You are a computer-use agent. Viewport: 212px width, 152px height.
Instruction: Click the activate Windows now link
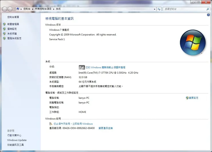[x=73, y=124]
